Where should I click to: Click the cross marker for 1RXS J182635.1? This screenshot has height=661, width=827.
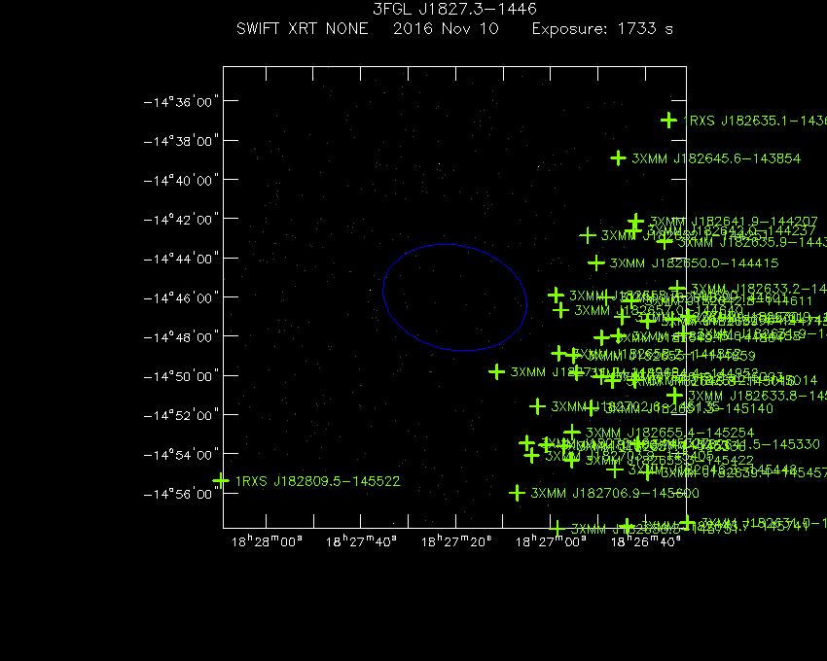pos(668,121)
